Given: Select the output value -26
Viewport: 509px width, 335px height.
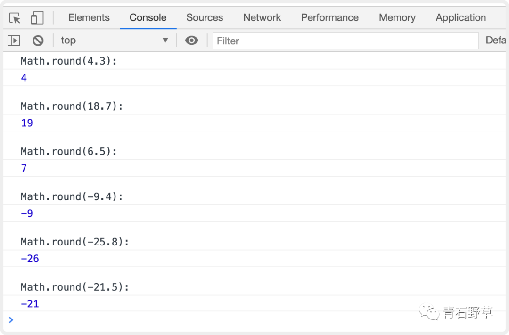Looking at the screenshot, I should pos(30,259).
